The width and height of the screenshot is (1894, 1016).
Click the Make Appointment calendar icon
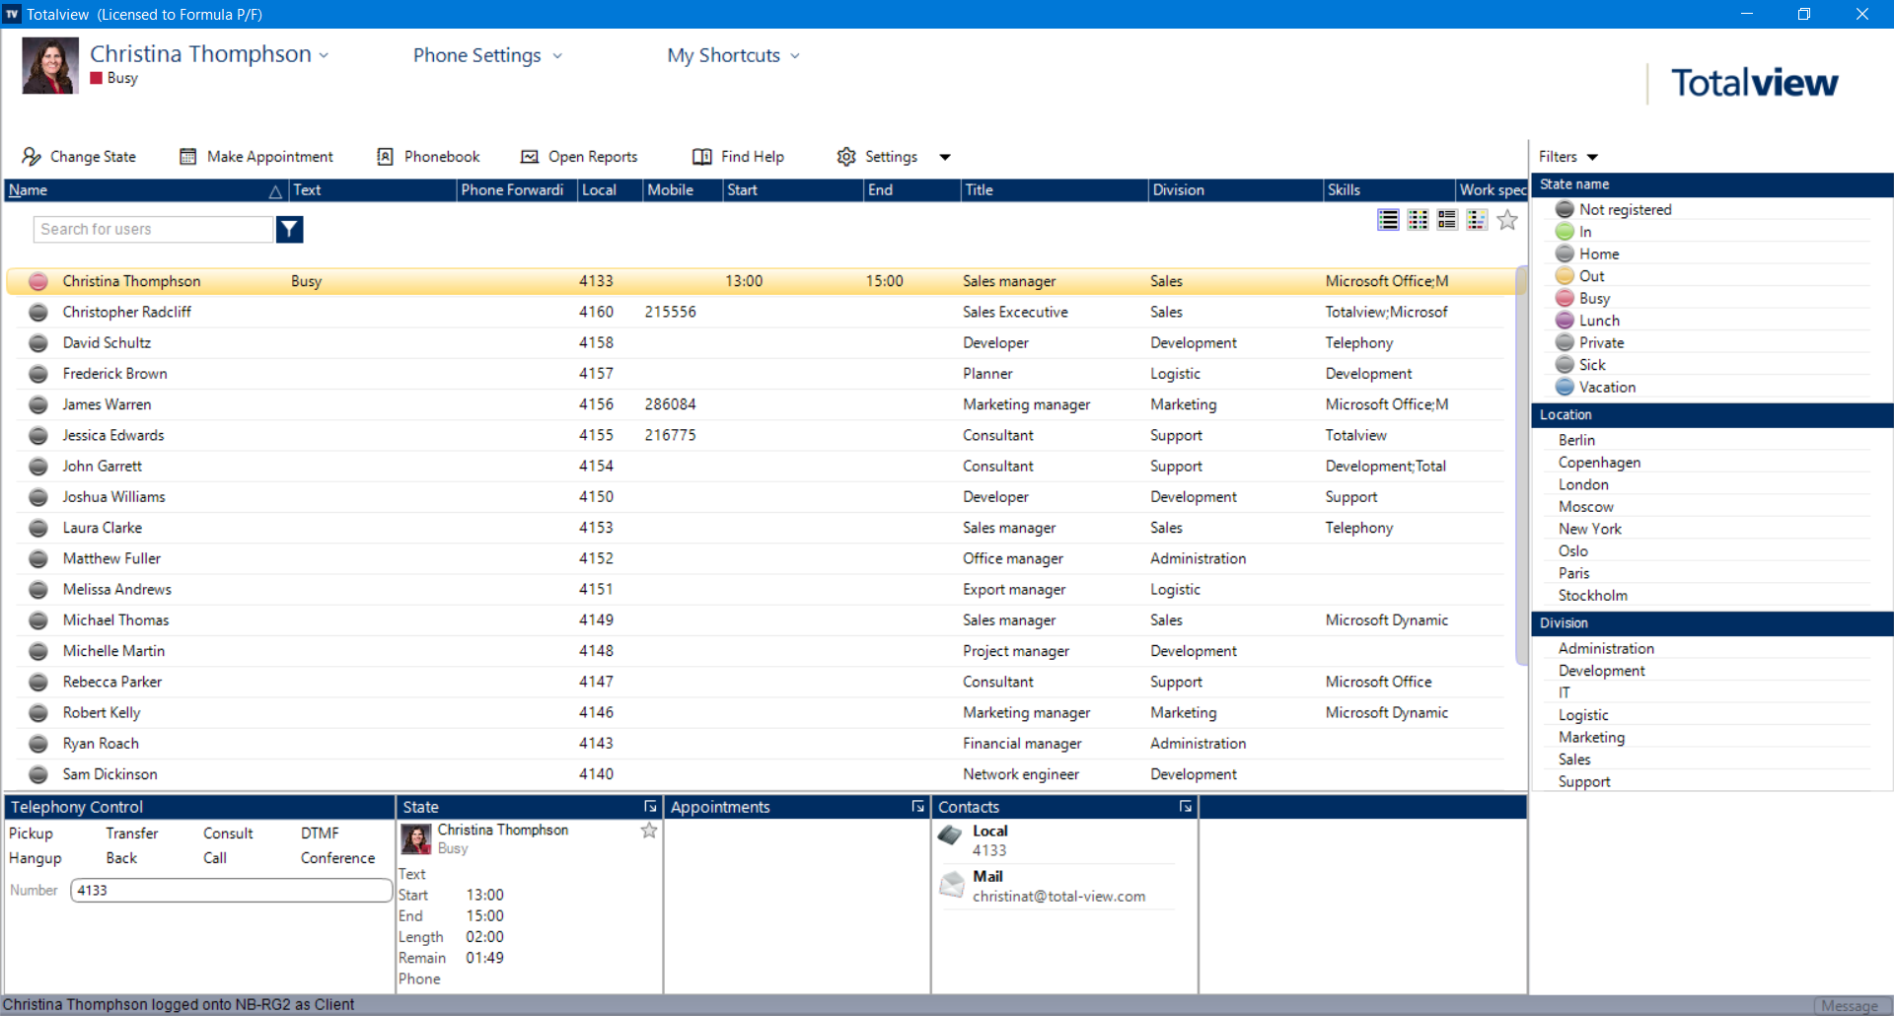click(x=187, y=157)
